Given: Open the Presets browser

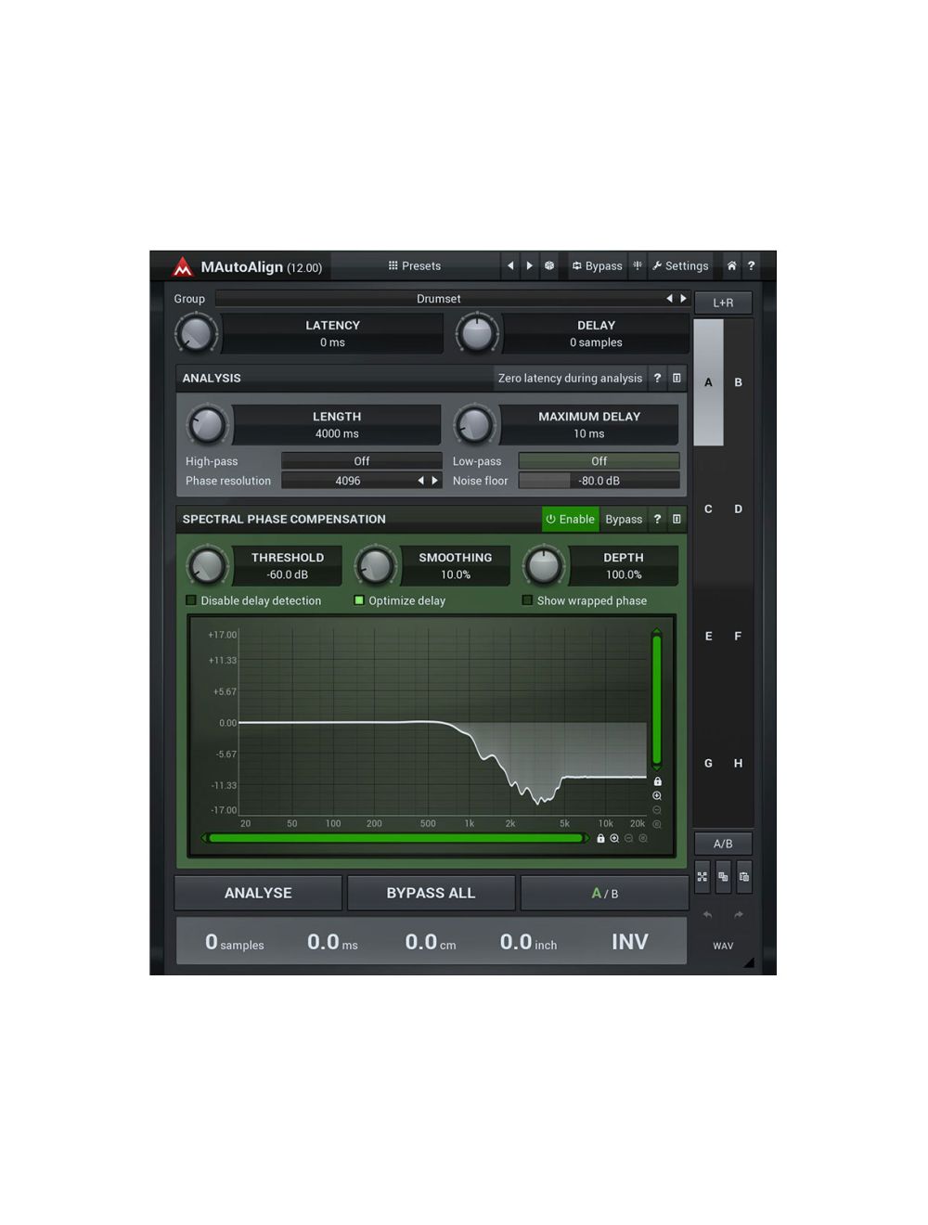Looking at the screenshot, I should click(414, 266).
